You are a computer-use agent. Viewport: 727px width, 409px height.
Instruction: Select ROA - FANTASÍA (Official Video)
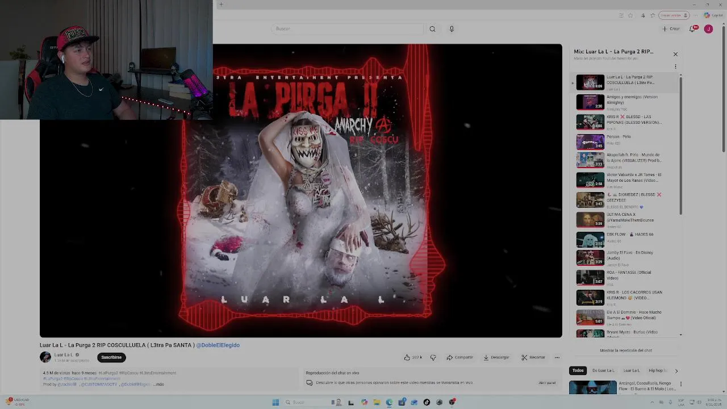(625, 278)
